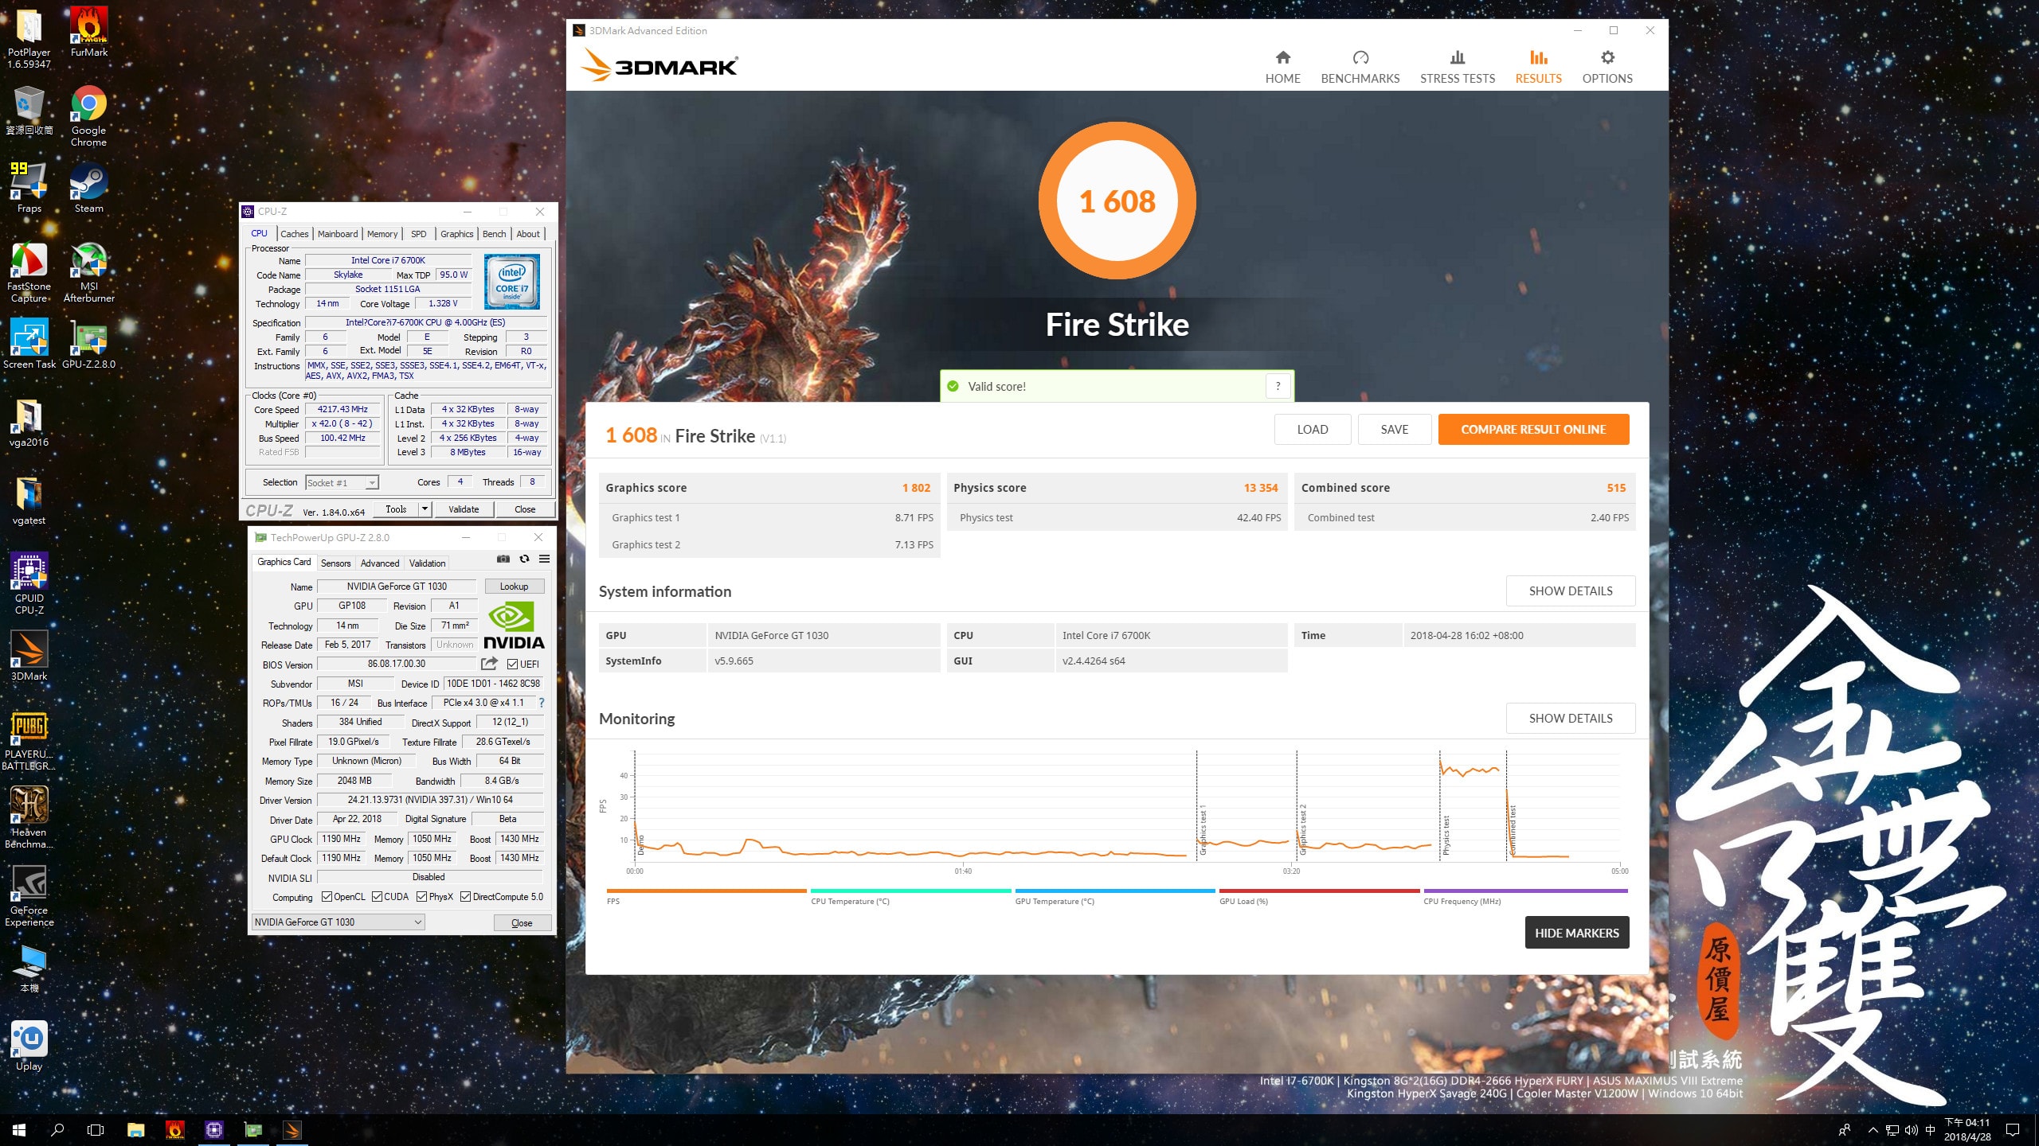2039x1146 pixels.
Task: Open the Bench tab in CPU-Z
Action: tap(494, 234)
